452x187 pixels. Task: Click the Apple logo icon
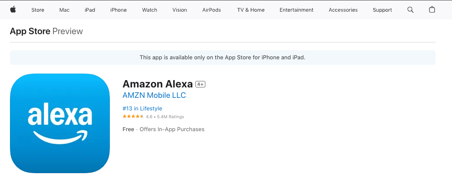pos(13,10)
